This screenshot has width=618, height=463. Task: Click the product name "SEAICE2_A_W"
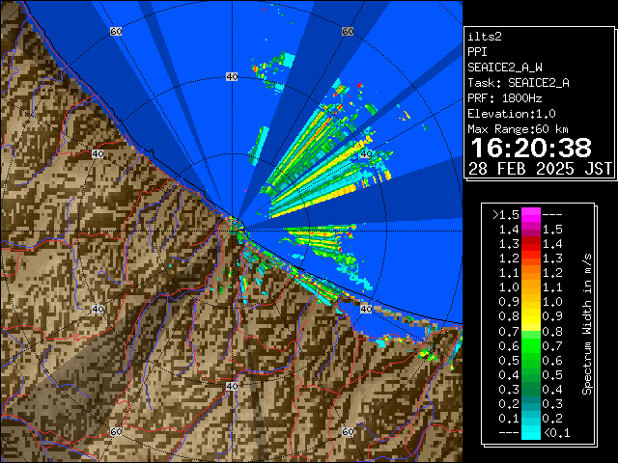pyautogui.click(x=505, y=68)
